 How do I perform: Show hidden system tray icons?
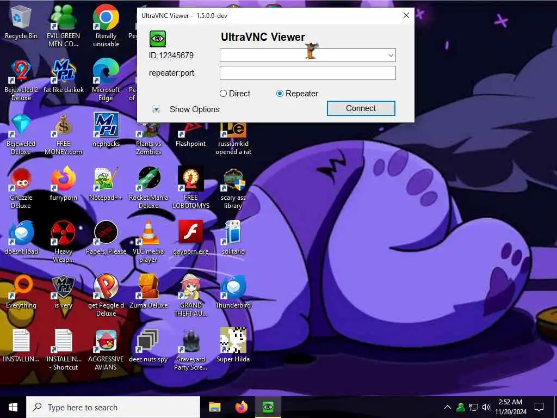pos(448,407)
